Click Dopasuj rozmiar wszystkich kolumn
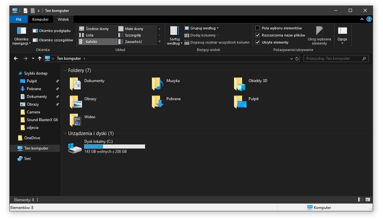Viewport: 383px width, 219px height. [x=217, y=42]
